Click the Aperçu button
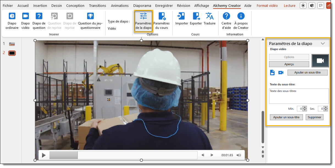 (289, 64)
